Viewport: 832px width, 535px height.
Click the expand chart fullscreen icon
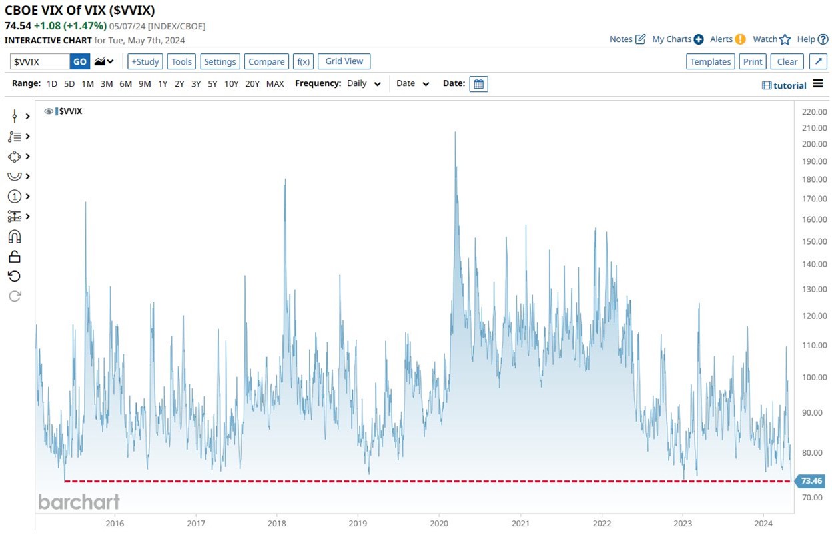(818, 61)
